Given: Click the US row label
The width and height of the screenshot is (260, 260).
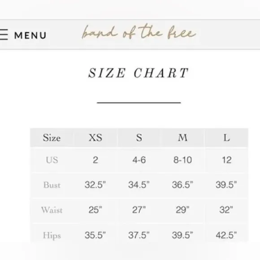Looking at the screenshot, I should (52, 160).
